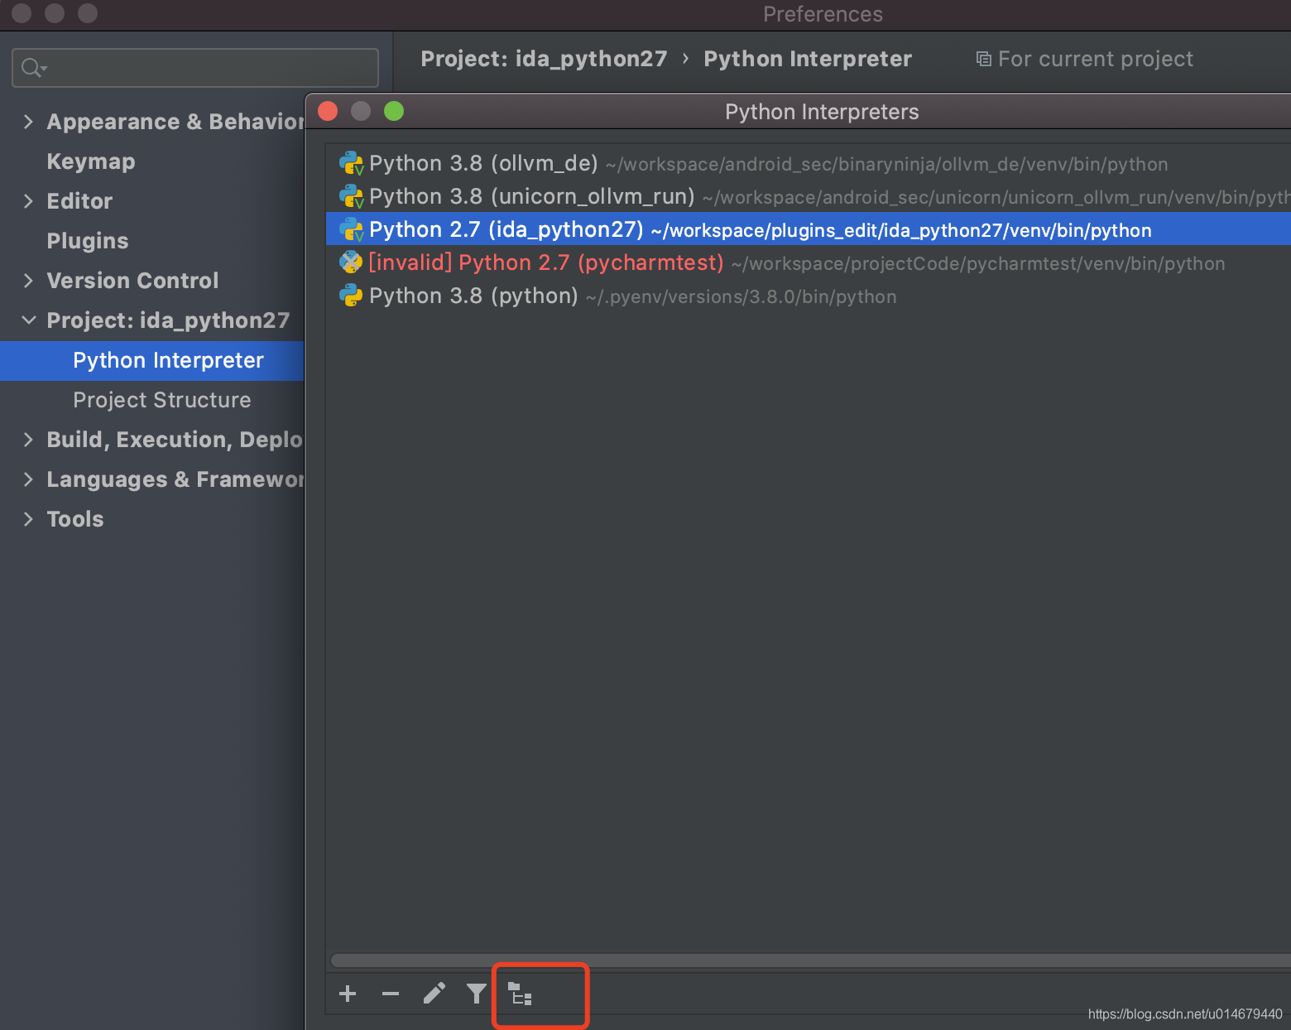The image size is (1291, 1030).
Task: Click the horizontal scrollbar under interpreter list
Action: 811,960
